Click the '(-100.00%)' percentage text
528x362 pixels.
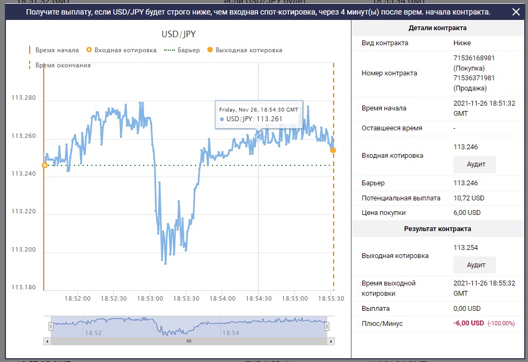[501, 323]
